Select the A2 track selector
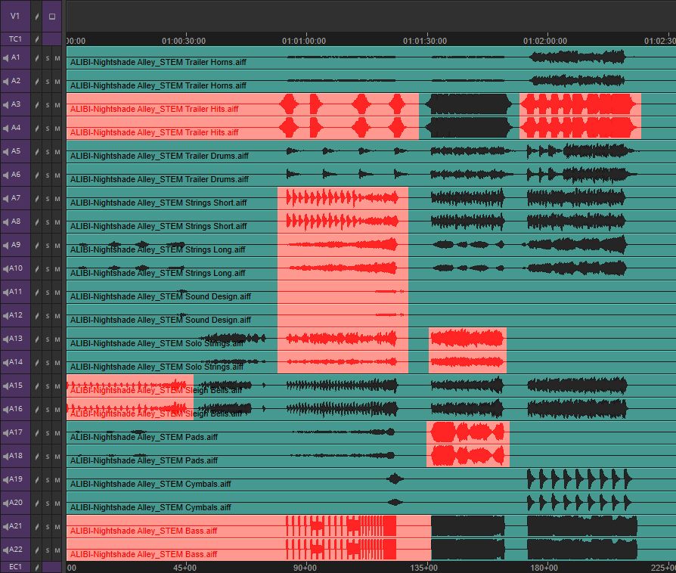This screenshot has height=573, width=676. pos(15,81)
